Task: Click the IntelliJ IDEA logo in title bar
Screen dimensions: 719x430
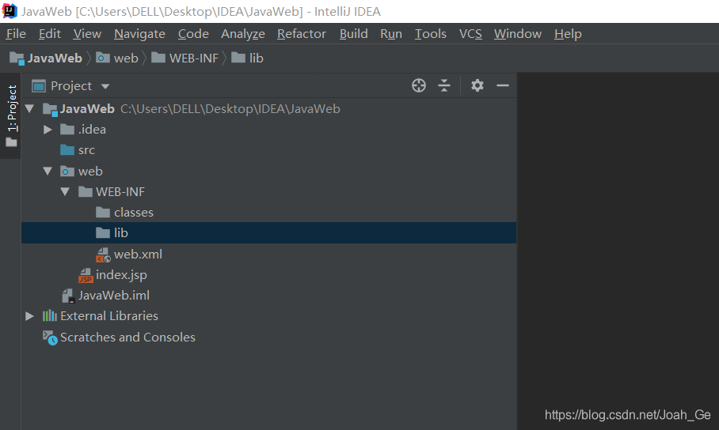Action: pos(10,11)
